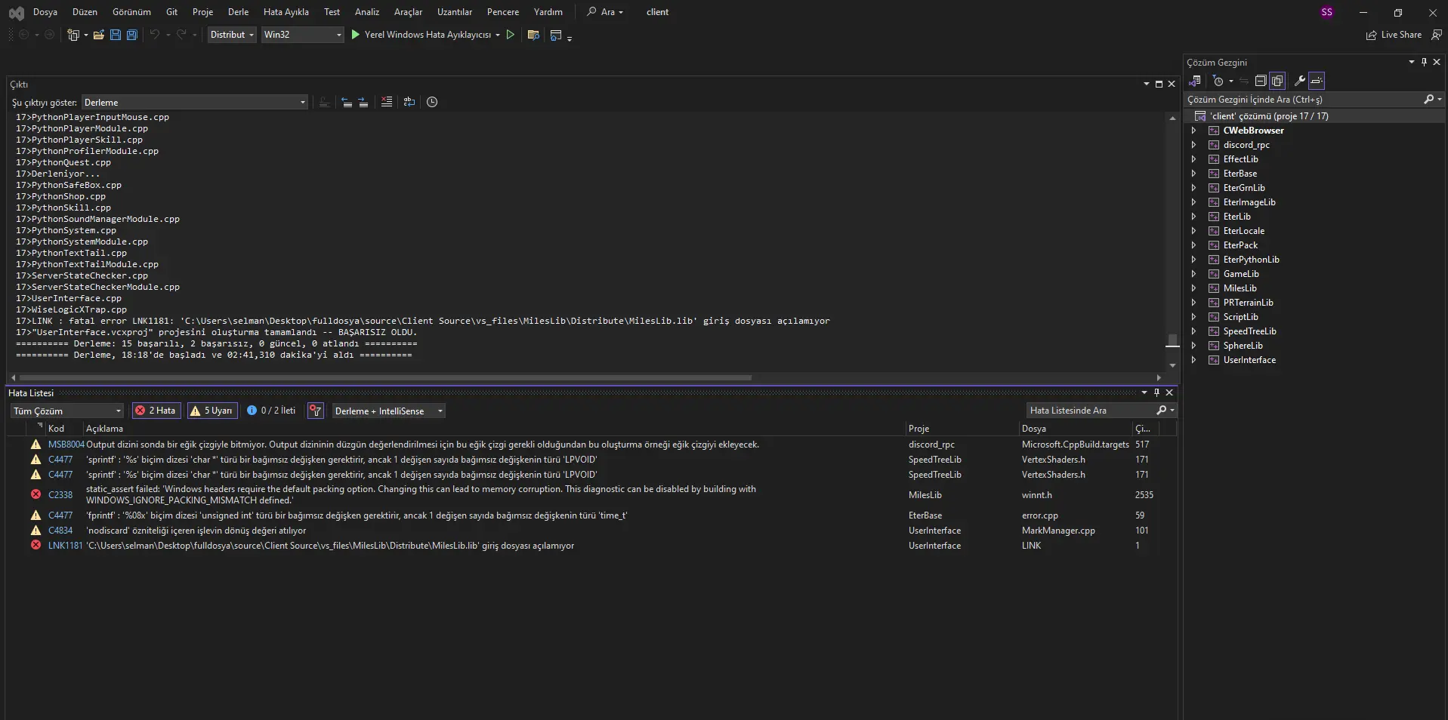Clear all output with the clear icon

(387, 102)
